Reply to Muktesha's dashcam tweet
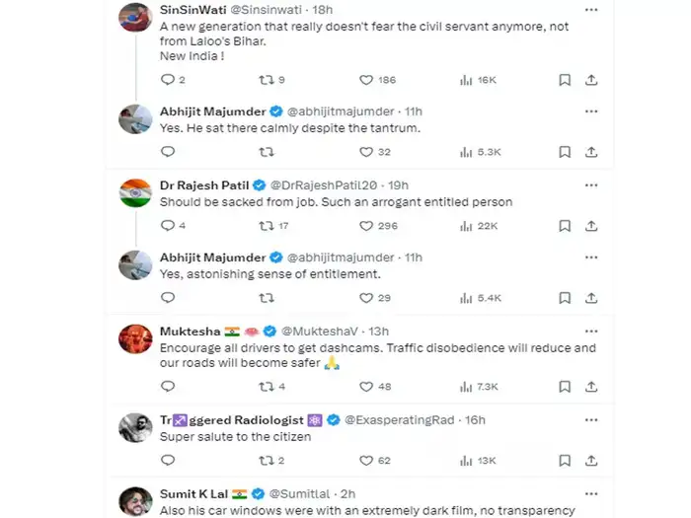This screenshot has width=691, height=518. point(167,387)
